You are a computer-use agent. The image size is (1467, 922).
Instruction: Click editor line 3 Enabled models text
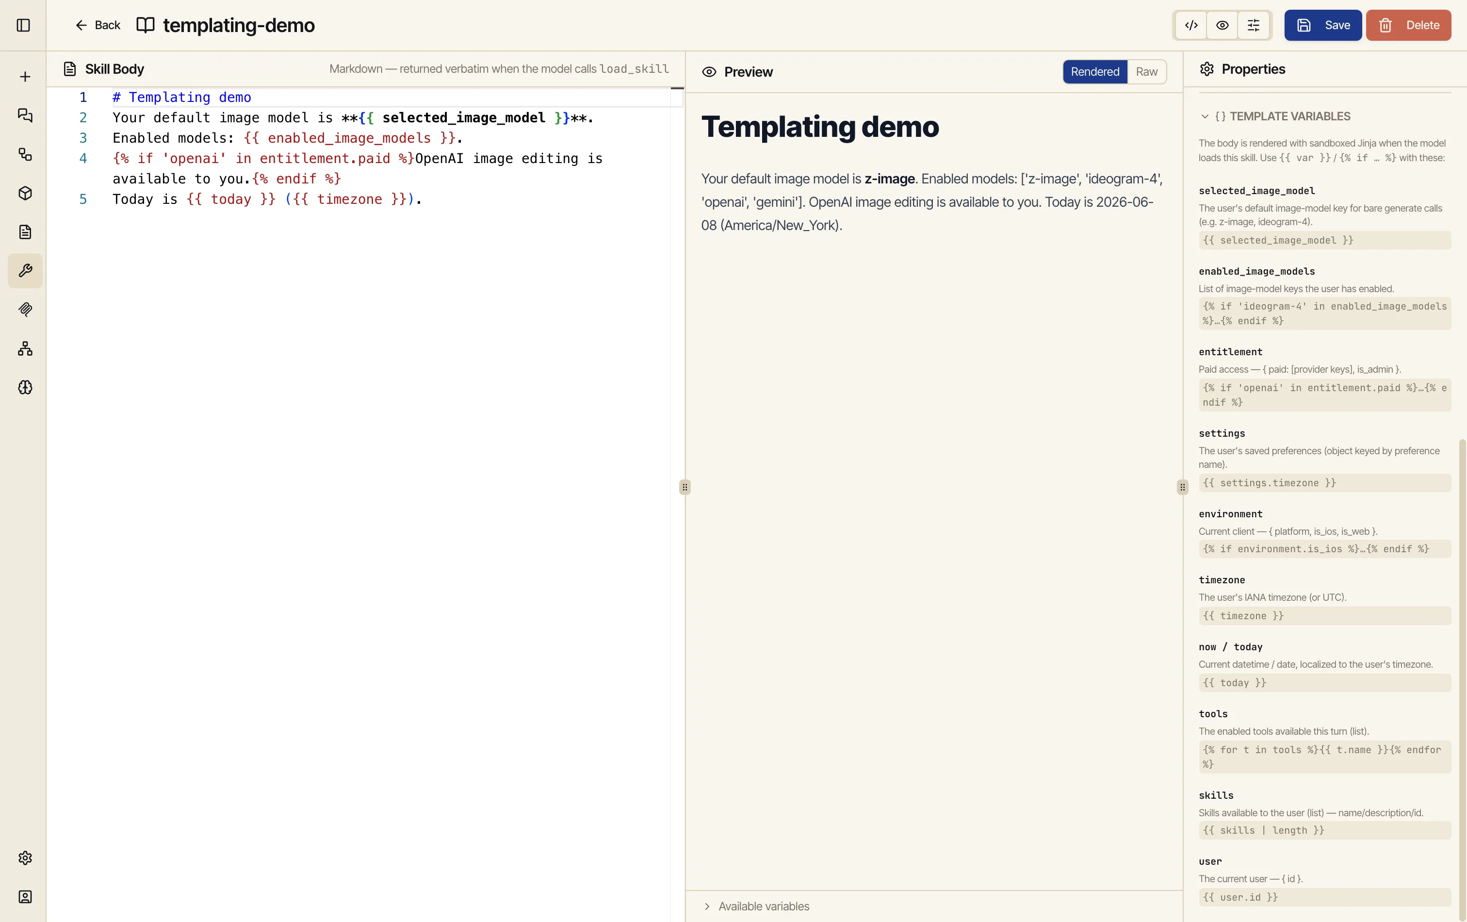288,138
